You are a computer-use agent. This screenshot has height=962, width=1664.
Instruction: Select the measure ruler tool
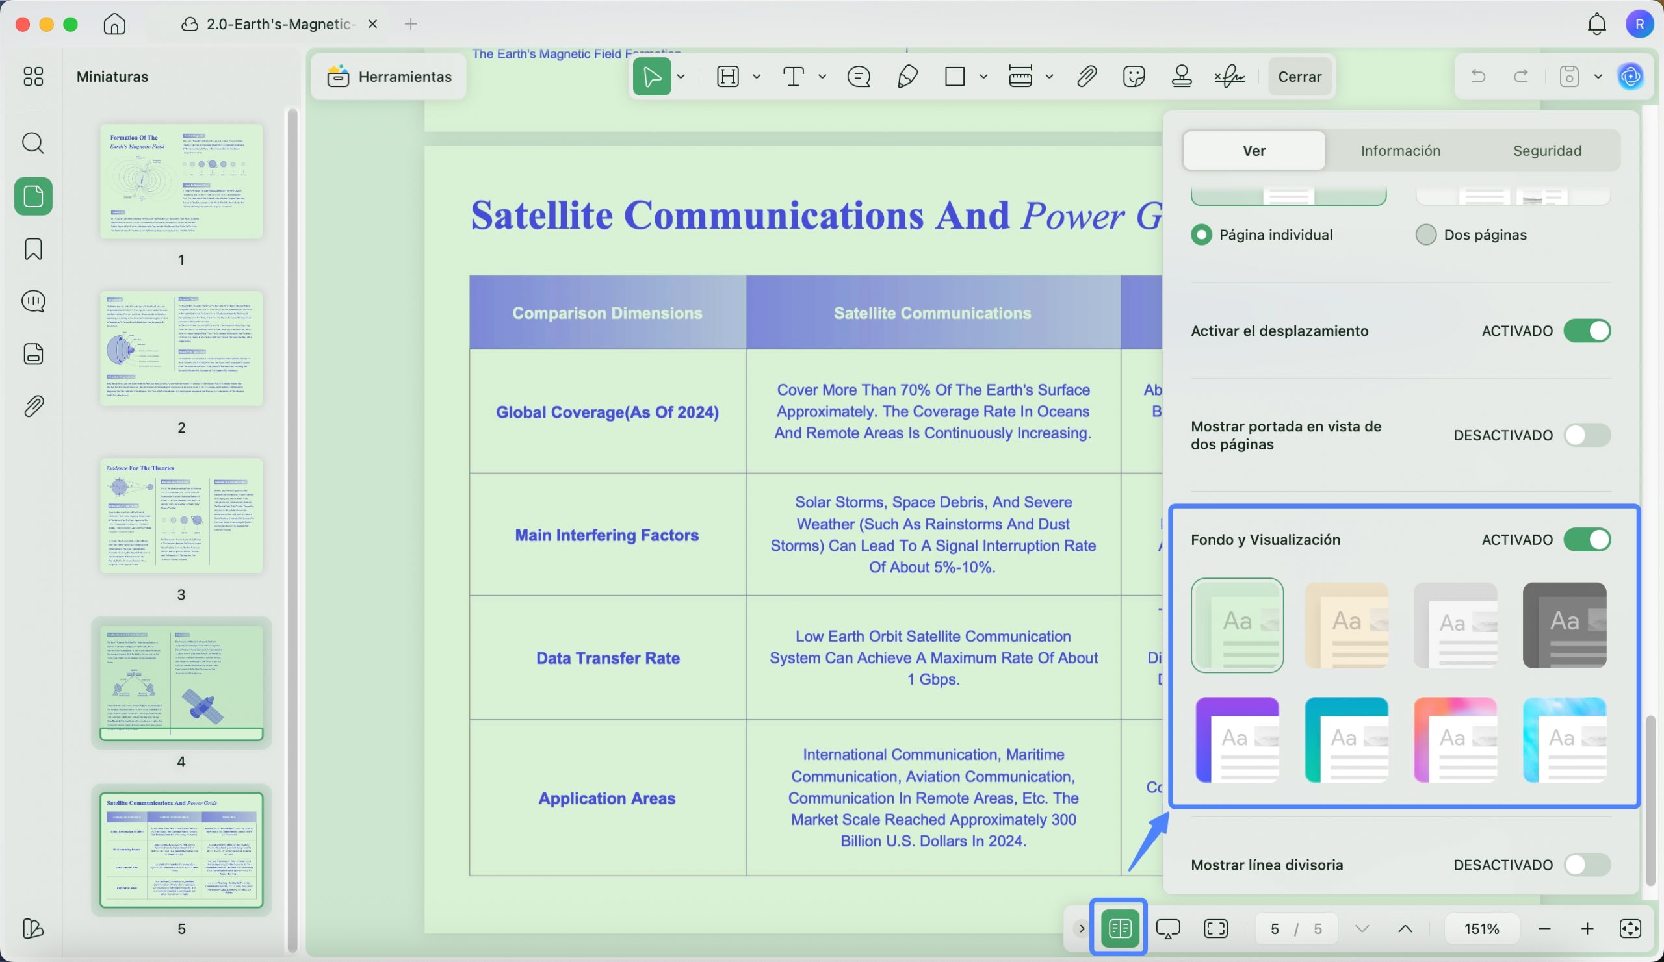point(1020,77)
